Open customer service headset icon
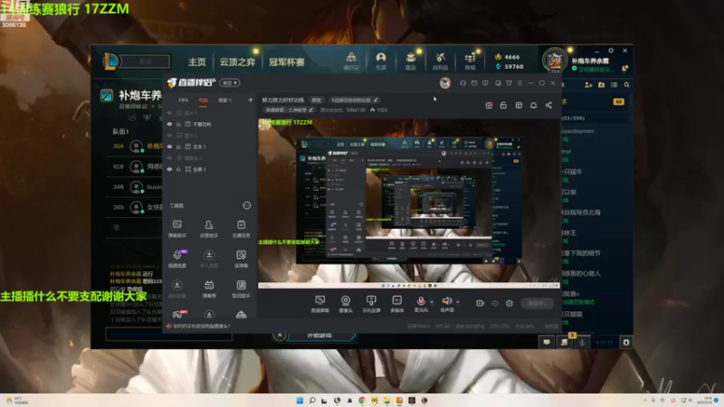The width and height of the screenshot is (724, 407). click(x=462, y=83)
